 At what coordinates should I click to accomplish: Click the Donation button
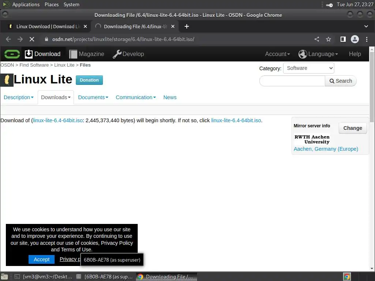point(89,80)
